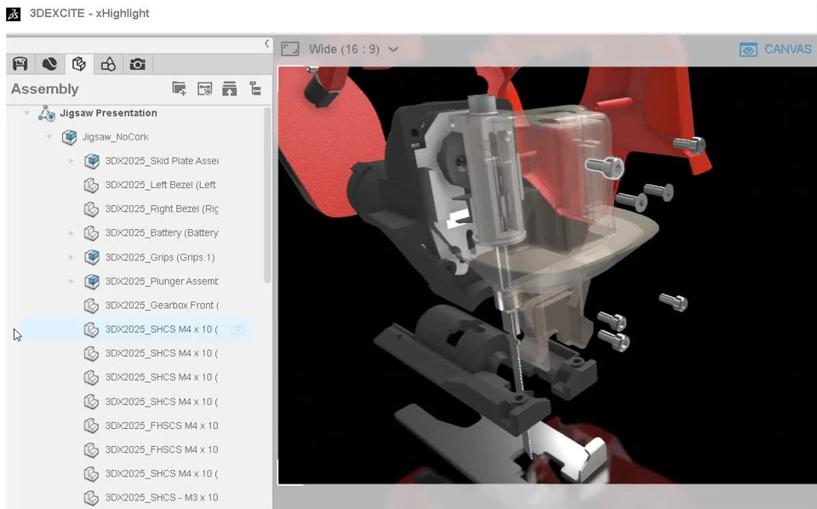Image resolution: width=817 pixels, height=509 pixels.
Task: Click the visibility panel icon beside add folder
Action: tap(205, 89)
